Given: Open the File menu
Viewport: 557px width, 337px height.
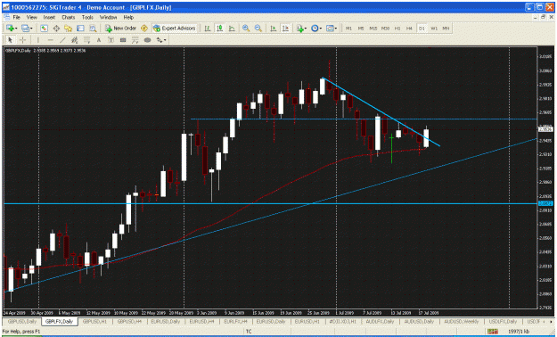Looking at the screenshot, I should coord(16,17).
